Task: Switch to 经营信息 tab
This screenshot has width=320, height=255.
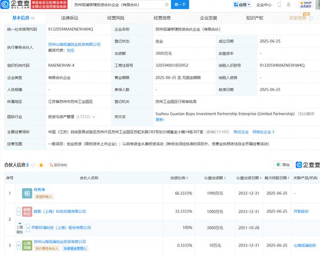Action: (162, 18)
